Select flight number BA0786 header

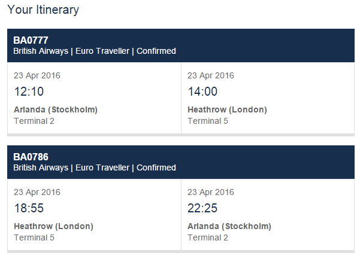(31, 157)
